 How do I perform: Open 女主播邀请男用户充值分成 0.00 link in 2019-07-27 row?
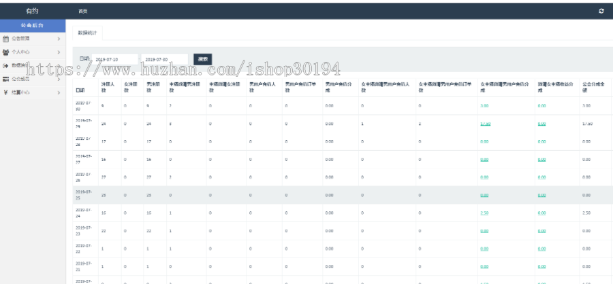coord(484,160)
